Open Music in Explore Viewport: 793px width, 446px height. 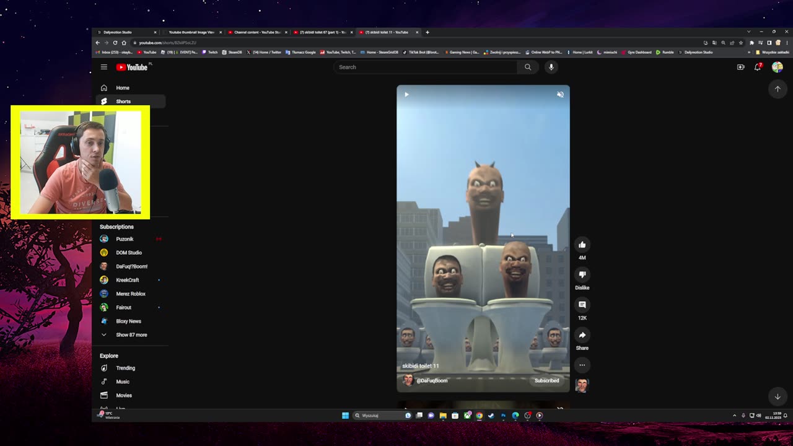tap(130, 382)
